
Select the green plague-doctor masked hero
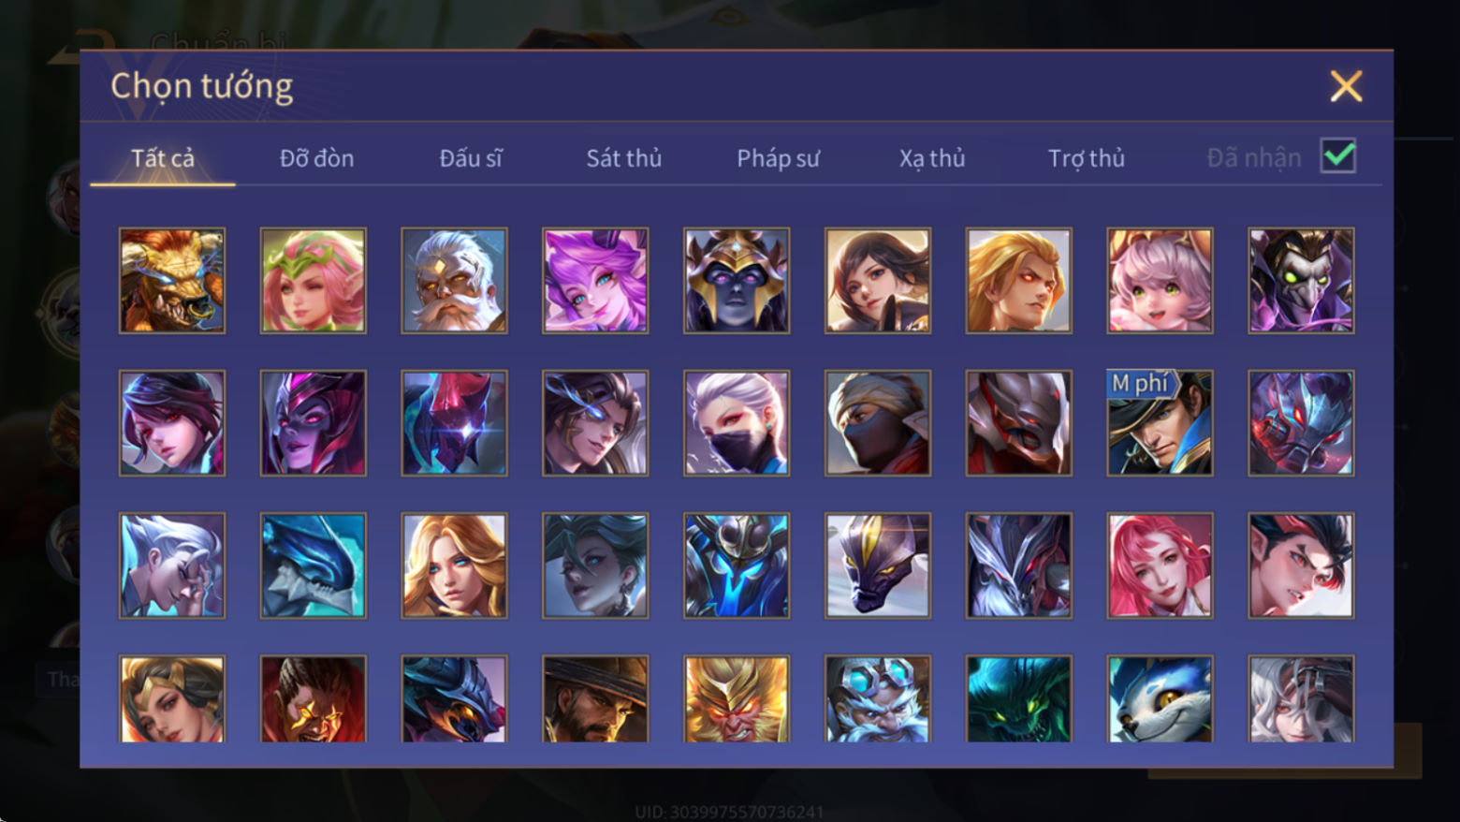click(x=1301, y=280)
